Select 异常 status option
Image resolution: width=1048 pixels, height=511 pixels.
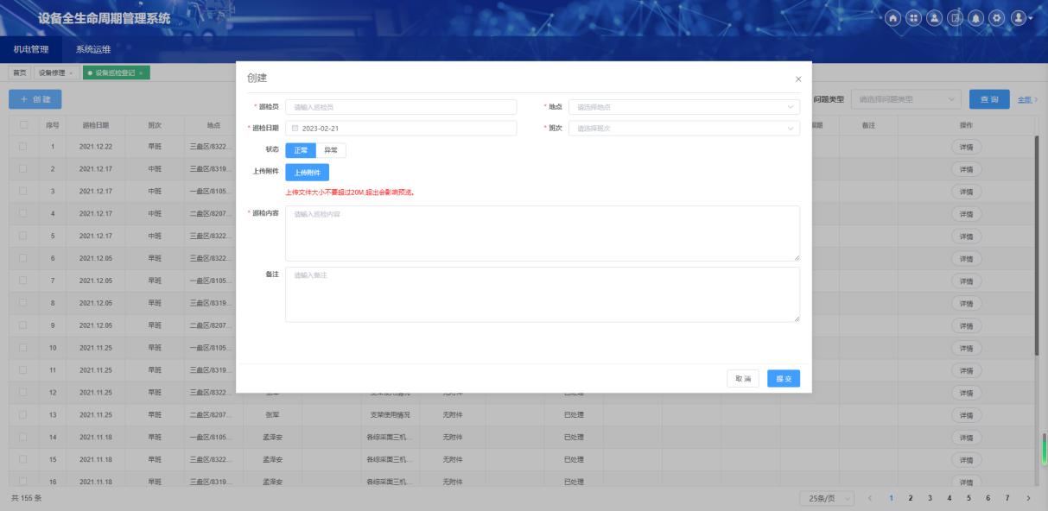331,150
